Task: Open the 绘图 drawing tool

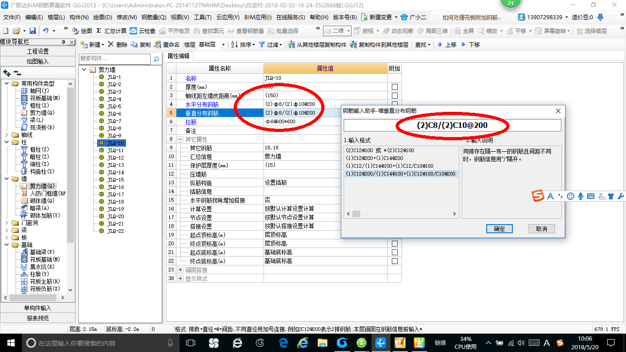Action: (82, 31)
